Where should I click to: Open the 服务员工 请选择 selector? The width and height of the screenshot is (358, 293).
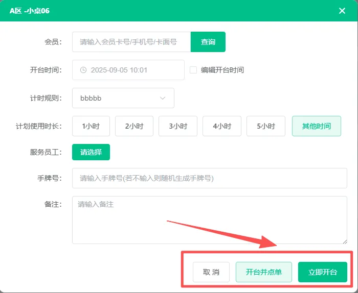click(x=91, y=152)
